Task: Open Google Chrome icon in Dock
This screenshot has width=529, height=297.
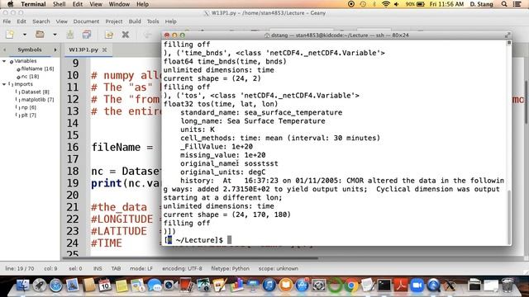Action: 351,285
